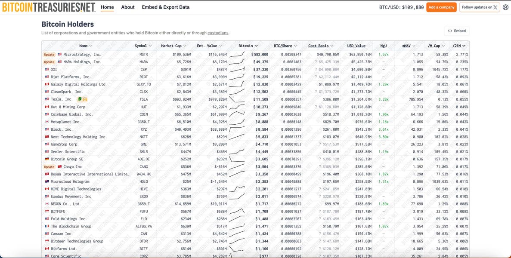Sort the table by the Symbol column
This screenshot has width=511, height=258.
[143, 46]
